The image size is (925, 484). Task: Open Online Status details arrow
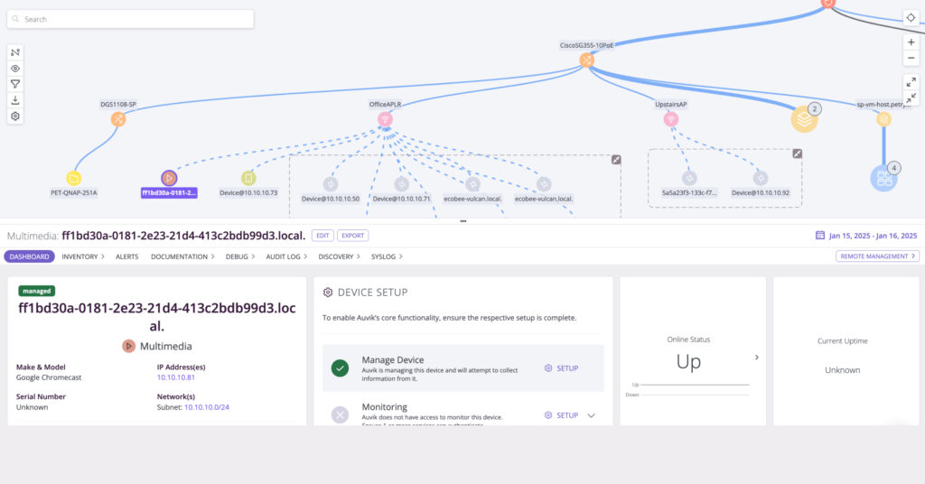757,358
